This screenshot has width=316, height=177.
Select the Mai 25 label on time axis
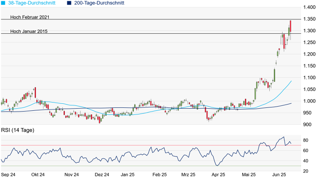click(x=249, y=175)
